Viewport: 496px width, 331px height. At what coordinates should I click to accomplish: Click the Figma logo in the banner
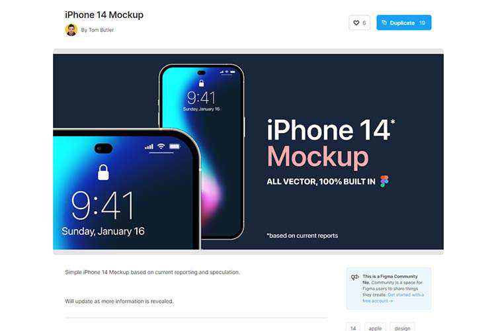click(x=384, y=181)
